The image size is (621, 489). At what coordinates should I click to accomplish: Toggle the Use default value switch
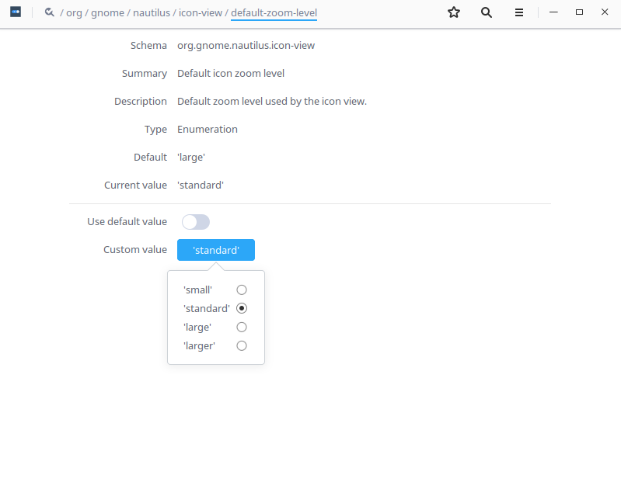click(196, 222)
